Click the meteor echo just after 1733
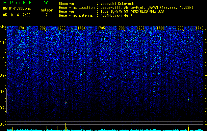This screenshot has height=131, width=207. [x=66, y=103]
